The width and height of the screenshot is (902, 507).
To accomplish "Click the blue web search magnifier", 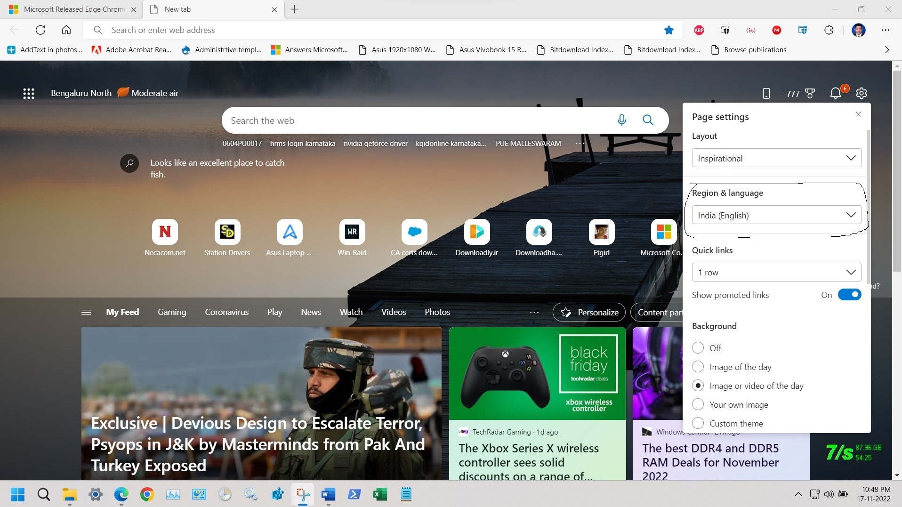I will coord(648,120).
